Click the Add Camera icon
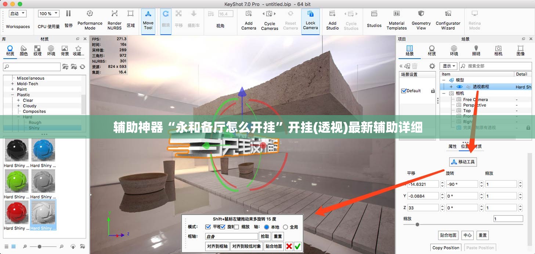This screenshot has width=535, height=254. [249, 20]
